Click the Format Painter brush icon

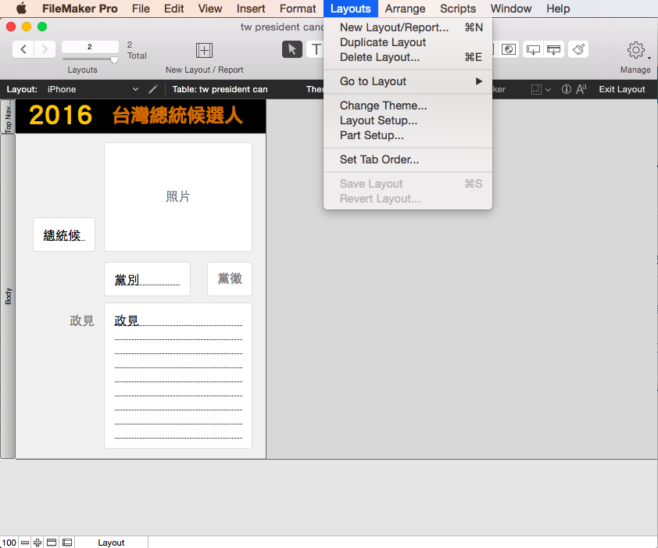coord(578,49)
